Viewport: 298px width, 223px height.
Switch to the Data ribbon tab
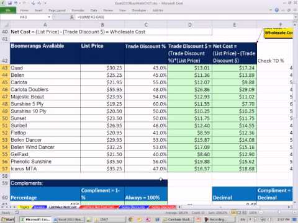point(94,11)
